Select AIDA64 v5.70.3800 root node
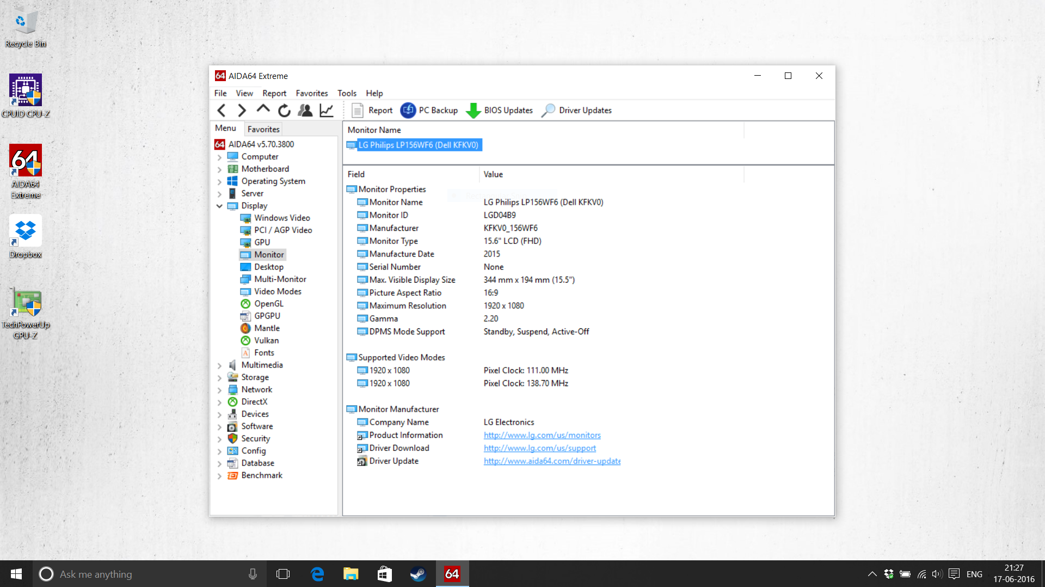This screenshot has width=1045, height=587. coord(261,144)
